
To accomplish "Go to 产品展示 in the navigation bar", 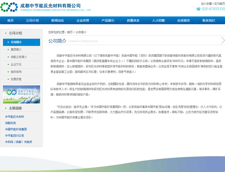I will tap(108, 21).
